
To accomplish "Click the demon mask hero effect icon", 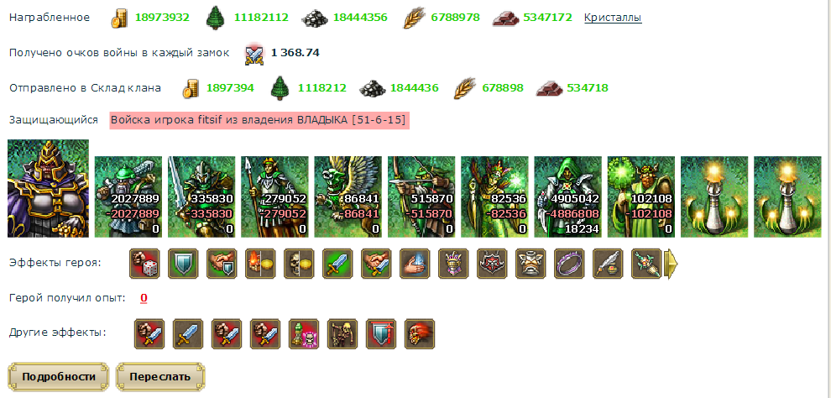I will click(x=492, y=264).
